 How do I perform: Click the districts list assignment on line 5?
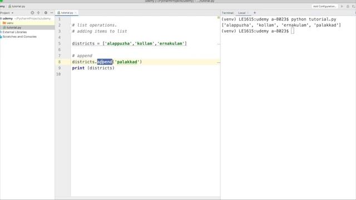pos(130,43)
